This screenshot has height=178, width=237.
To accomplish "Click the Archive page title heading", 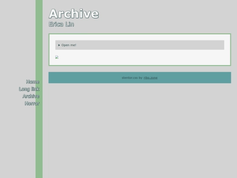I will tap(74, 14).
